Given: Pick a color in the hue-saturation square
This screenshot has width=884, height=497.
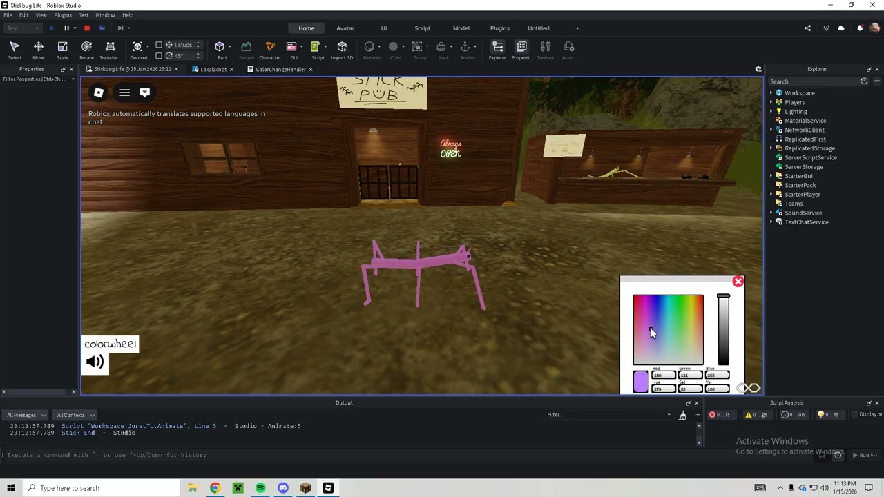Looking at the screenshot, I should coord(669,330).
